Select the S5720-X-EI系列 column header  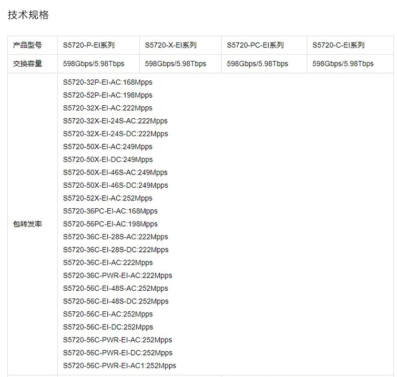coord(180,45)
